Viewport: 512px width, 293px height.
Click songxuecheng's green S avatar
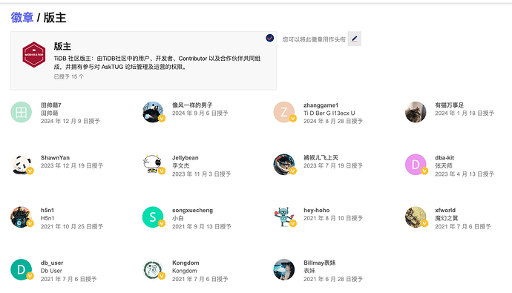(153, 217)
